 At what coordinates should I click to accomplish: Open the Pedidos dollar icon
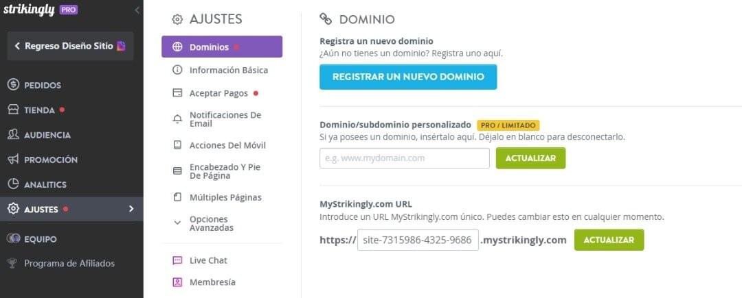(14, 86)
